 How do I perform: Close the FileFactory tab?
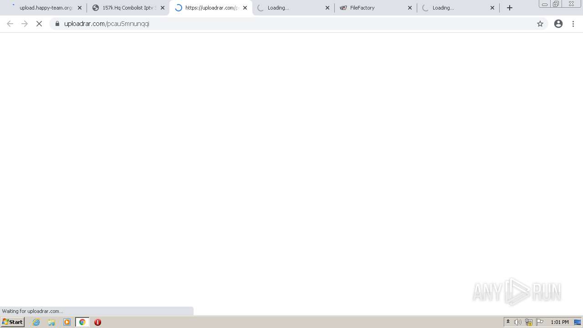point(410,8)
